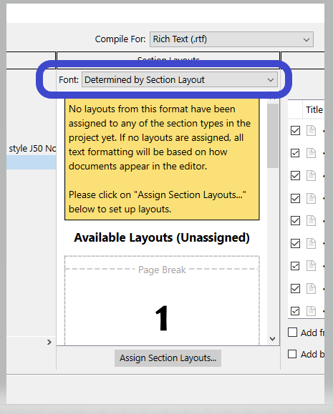Enable the Add front matter checkbox
Viewport: 333px width, 414px height.
point(292,332)
